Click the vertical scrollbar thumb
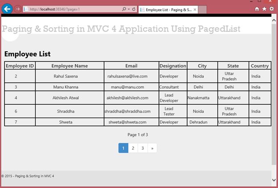 coord(274,94)
